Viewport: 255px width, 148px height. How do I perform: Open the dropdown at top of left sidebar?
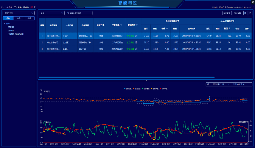tap(19, 13)
